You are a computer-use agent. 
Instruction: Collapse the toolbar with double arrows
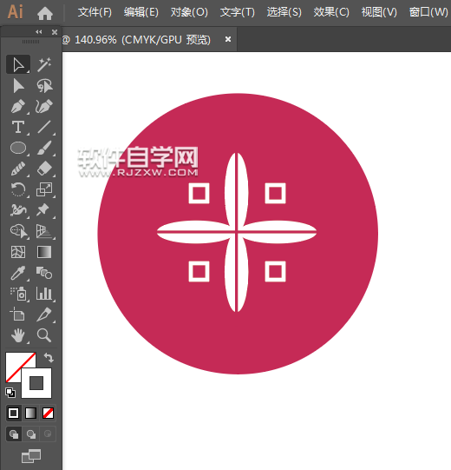[39, 32]
